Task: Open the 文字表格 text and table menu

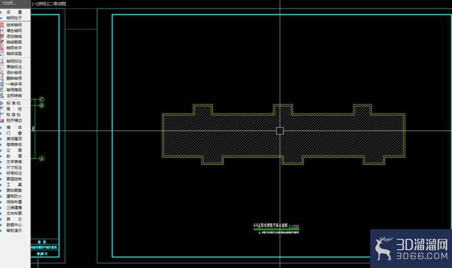Action: [x=14, y=162]
